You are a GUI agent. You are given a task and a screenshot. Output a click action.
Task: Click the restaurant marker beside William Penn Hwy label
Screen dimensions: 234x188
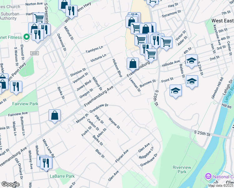[x=72, y=11]
